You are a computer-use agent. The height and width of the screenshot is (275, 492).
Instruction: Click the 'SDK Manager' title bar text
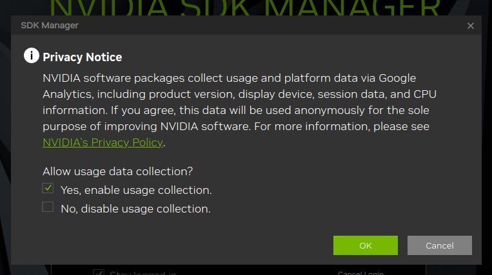click(x=50, y=25)
